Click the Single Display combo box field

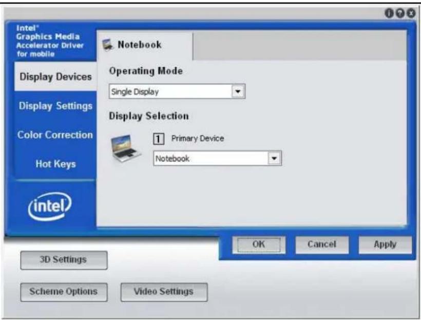coord(177,91)
